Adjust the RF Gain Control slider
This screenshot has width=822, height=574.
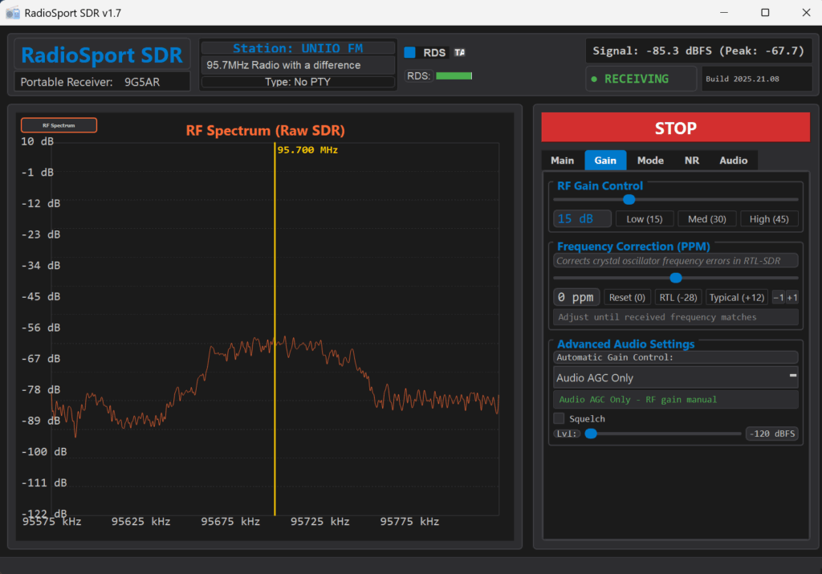675,200
